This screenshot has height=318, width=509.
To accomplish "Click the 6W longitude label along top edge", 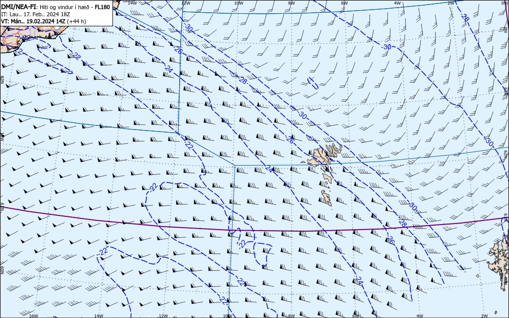I will click(345, 3).
